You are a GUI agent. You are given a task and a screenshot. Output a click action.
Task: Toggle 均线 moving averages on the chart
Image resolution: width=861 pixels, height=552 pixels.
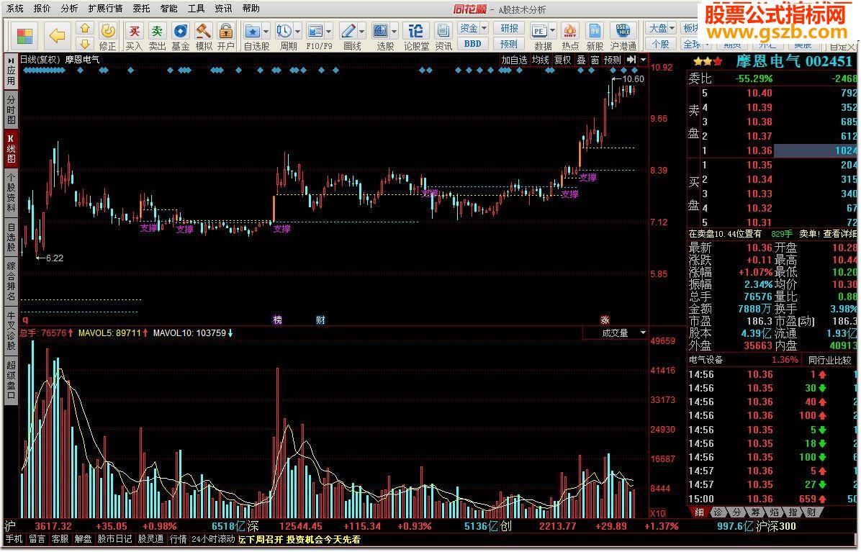[541, 60]
